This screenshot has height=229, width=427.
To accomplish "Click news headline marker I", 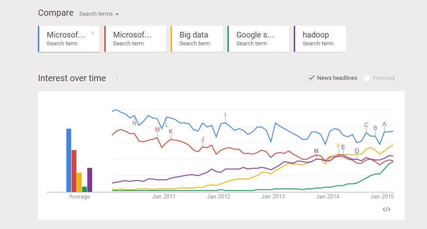I will 225,115.
